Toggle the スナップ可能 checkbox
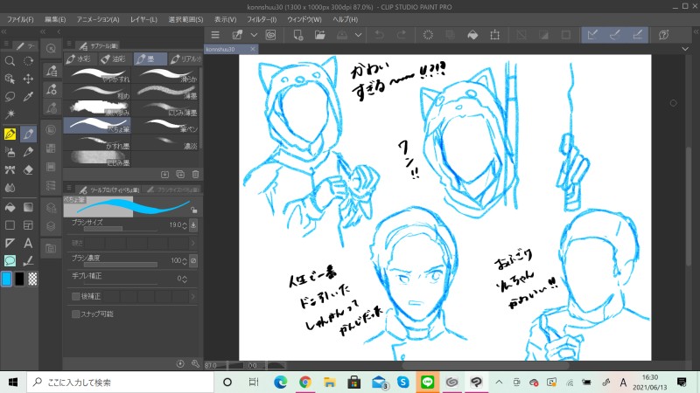The image size is (700, 393). coord(76,314)
